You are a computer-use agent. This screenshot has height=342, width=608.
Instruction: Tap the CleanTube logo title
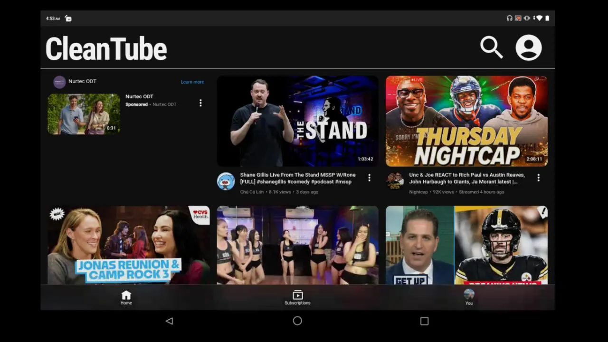click(x=106, y=49)
